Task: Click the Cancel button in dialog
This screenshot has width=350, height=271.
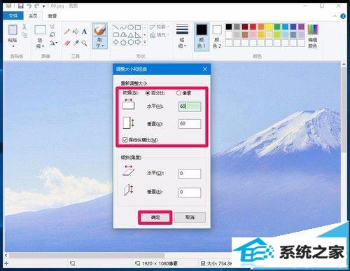Action: click(x=190, y=217)
